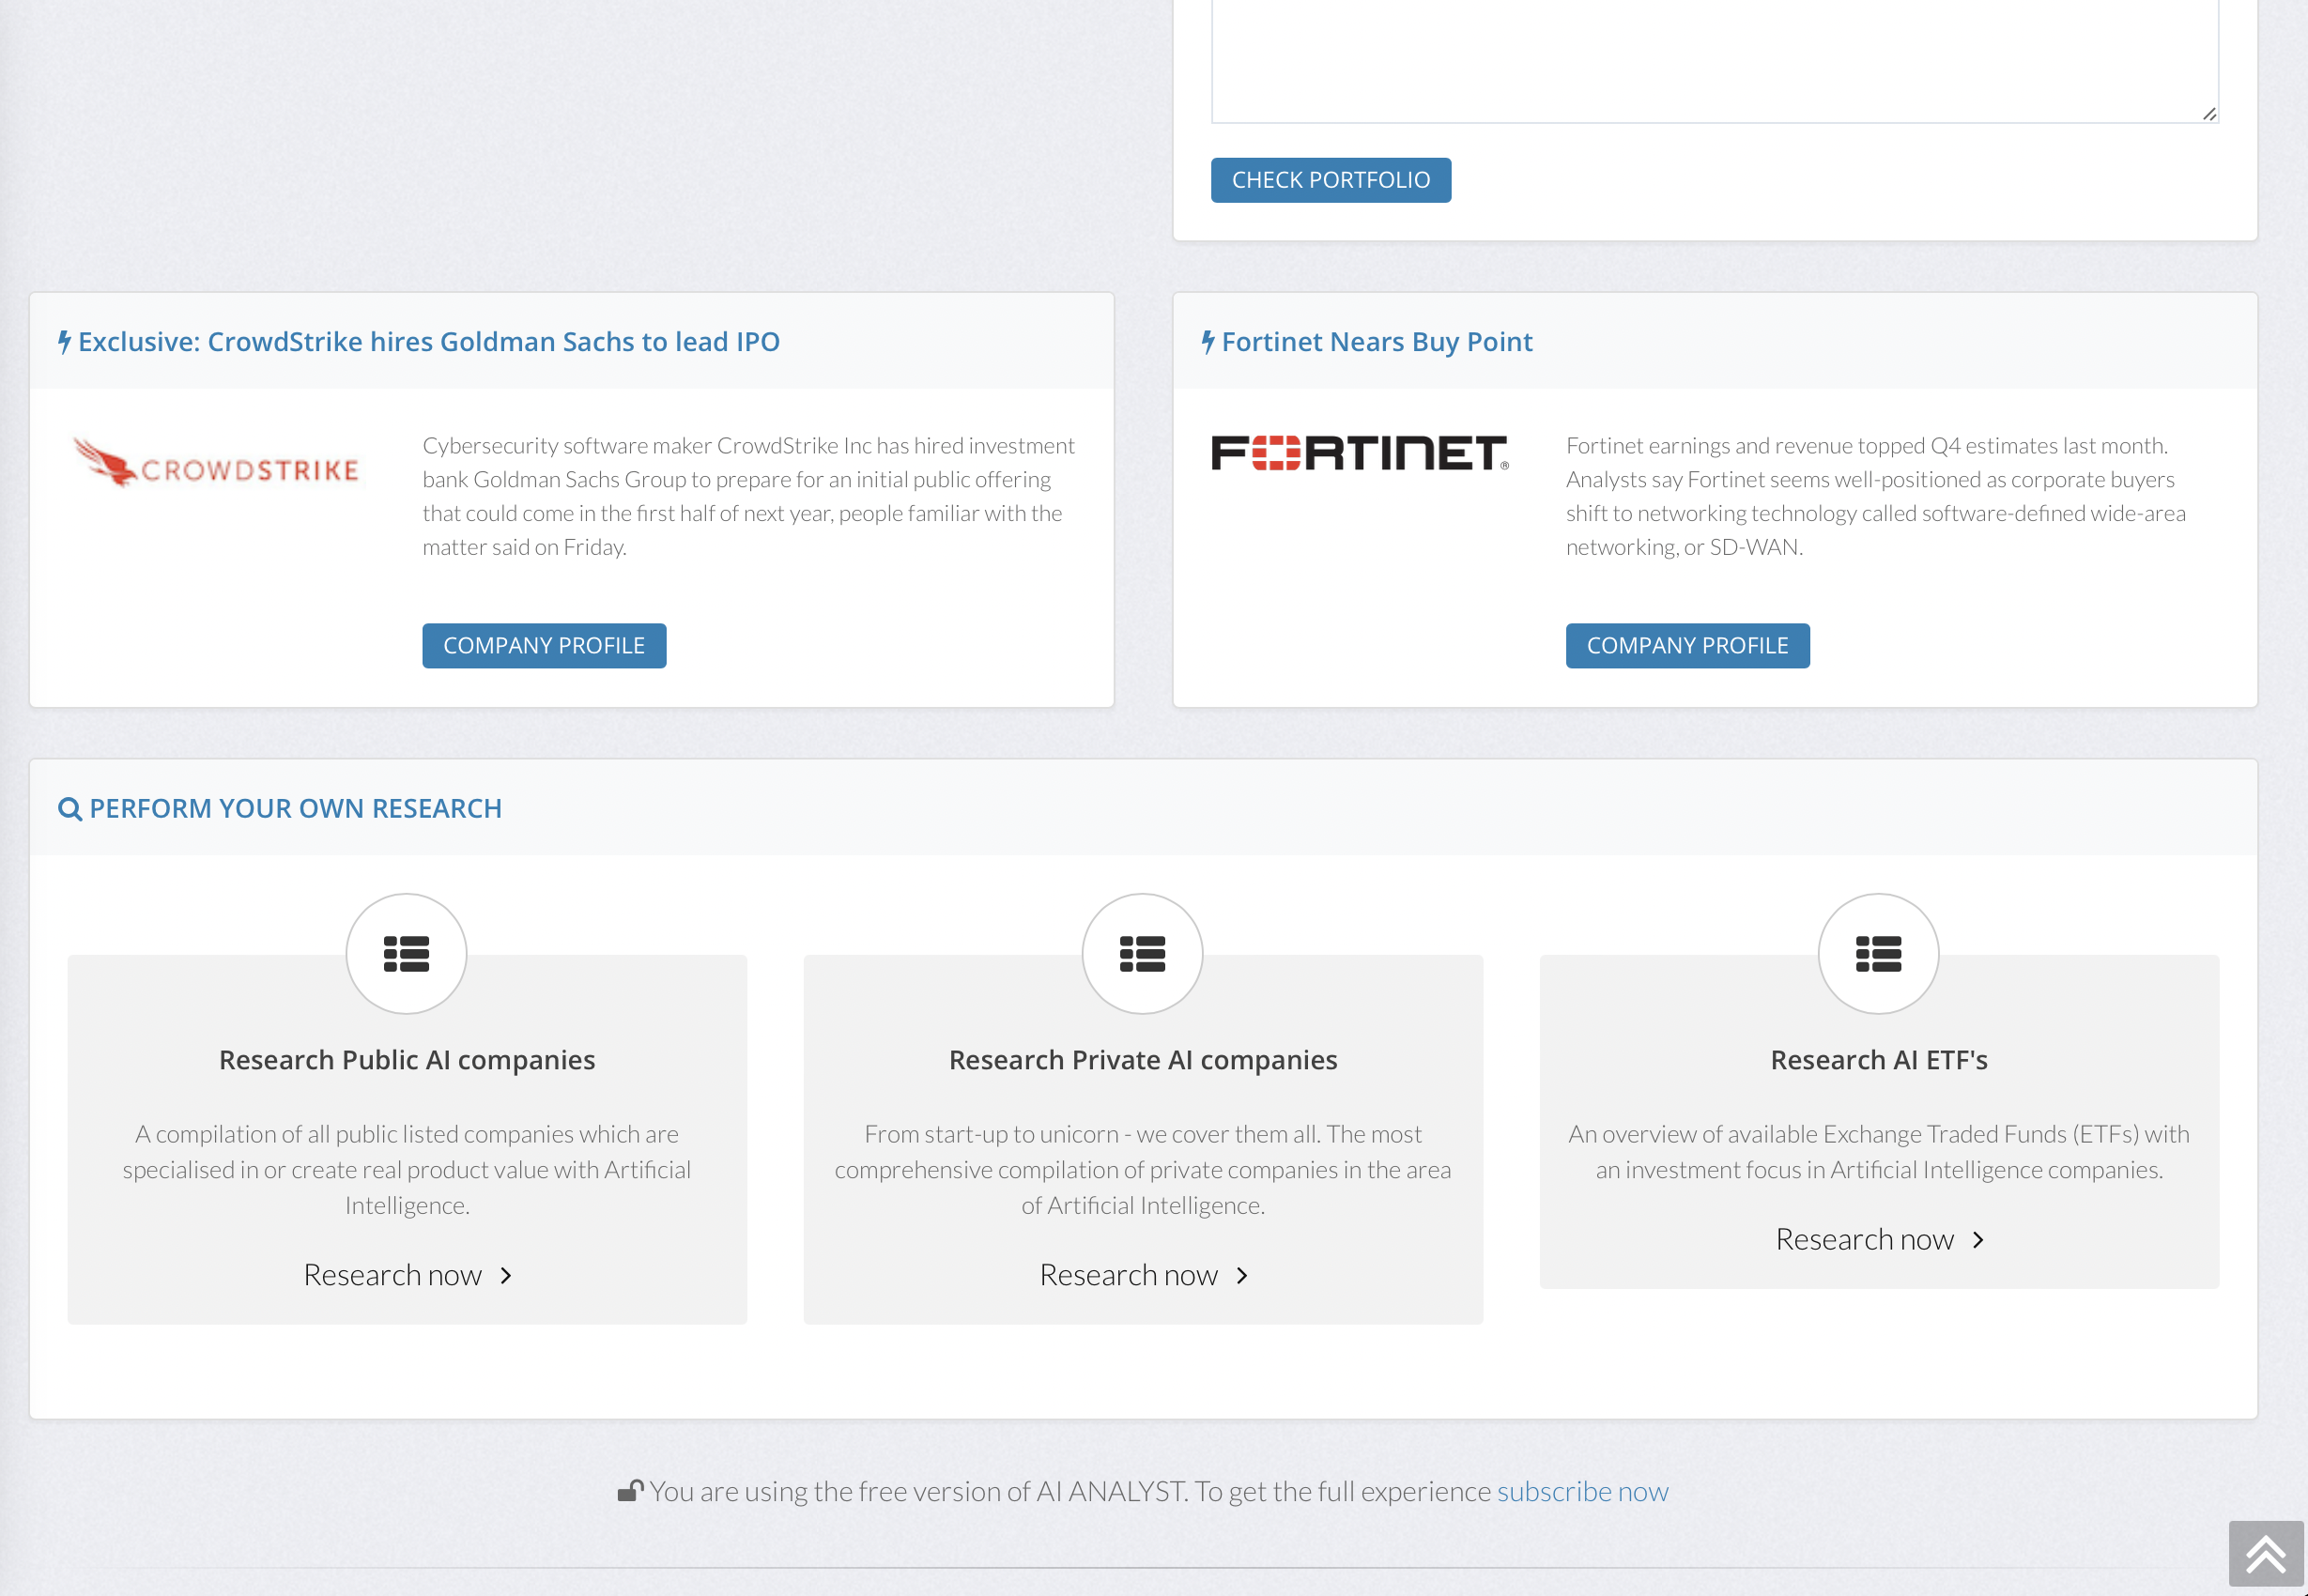The height and width of the screenshot is (1596, 2308).
Task: Click the scroll-to-top double chevron icon
Action: (x=2265, y=1553)
